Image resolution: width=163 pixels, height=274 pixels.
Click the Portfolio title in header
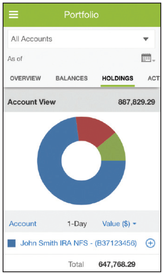point(81,14)
